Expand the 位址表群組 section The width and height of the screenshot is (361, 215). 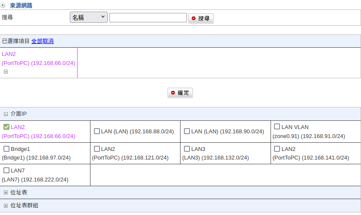coord(6,206)
